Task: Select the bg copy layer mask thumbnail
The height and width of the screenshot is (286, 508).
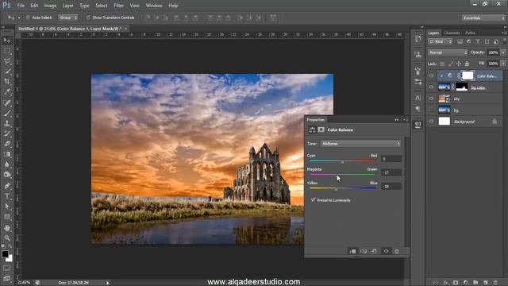Action: [x=462, y=87]
